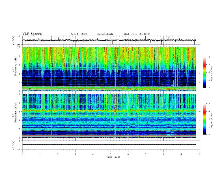
Task: Click time axis tick label "8"
Action: 163,154
